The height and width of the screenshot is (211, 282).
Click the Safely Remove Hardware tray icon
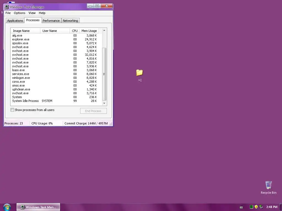point(261,207)
